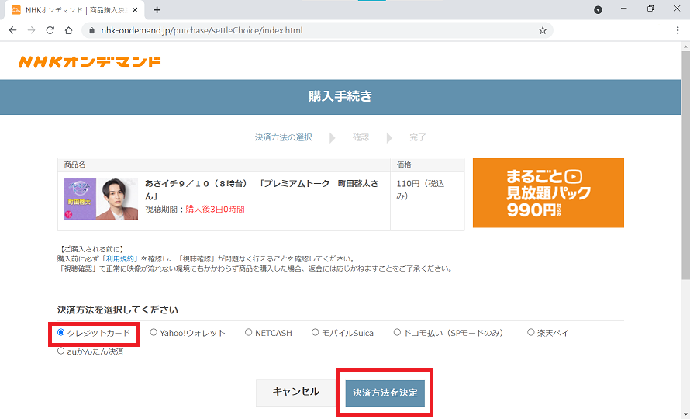This screenshot has height=419, width=690.
Task: Click the browser forward arrow
Action: (x=31, y=30)
